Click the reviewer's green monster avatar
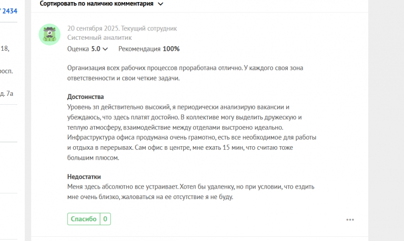This screenshot has height=241, width=404. [49, 35]
